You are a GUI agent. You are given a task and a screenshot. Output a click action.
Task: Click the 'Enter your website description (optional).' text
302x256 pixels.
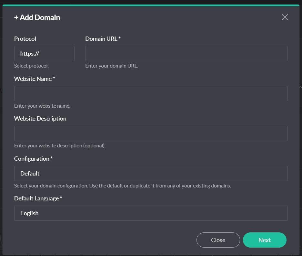pos(60,146)
